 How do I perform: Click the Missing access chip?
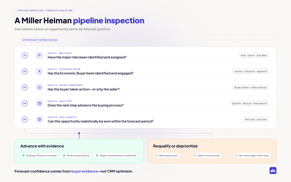(166, 156)
